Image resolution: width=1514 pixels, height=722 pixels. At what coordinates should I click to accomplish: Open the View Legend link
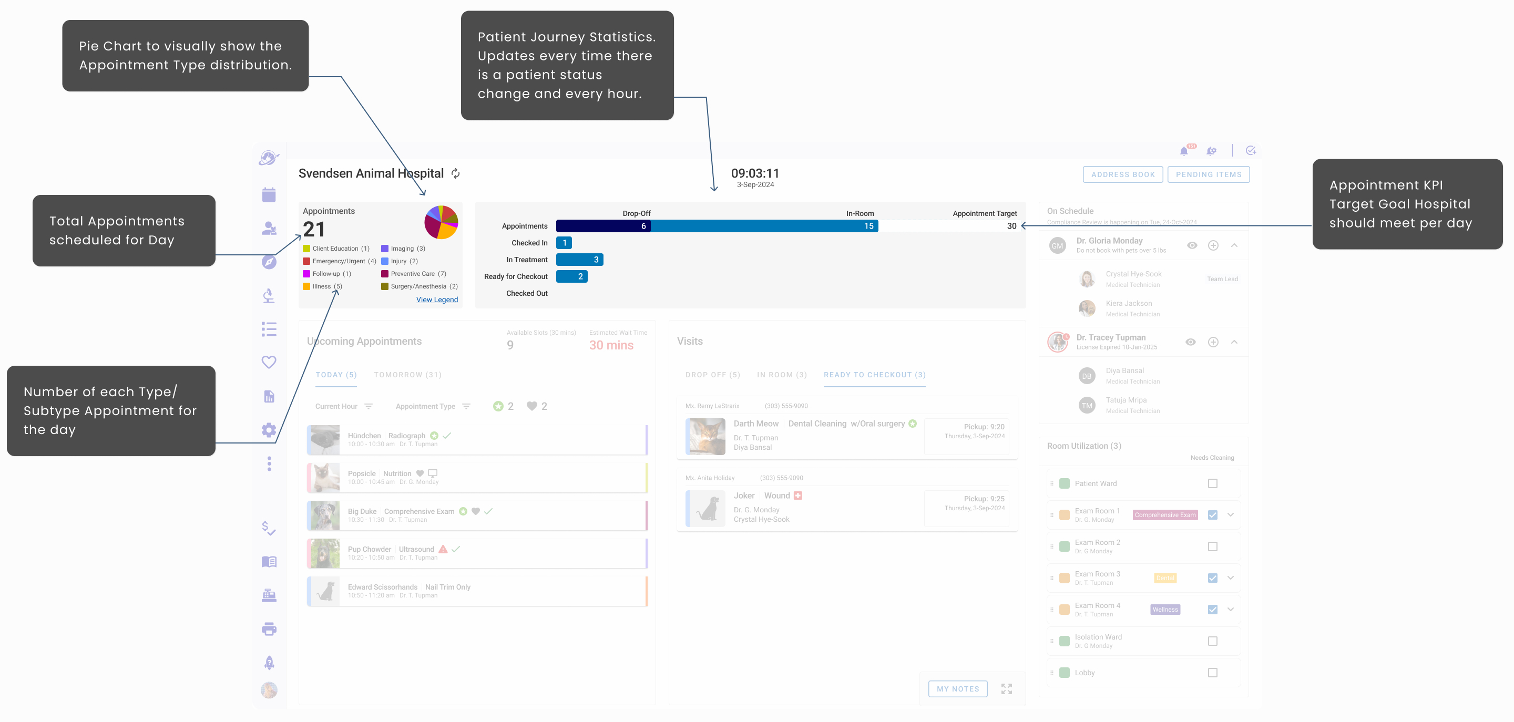437,300
